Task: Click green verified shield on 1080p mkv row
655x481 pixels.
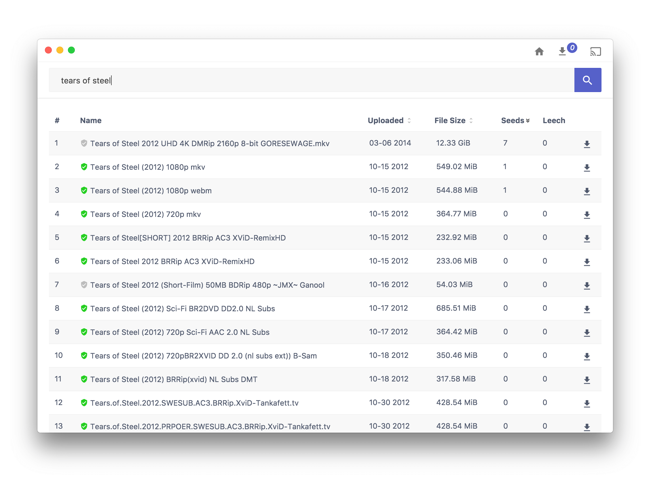Action: point(84,167)
